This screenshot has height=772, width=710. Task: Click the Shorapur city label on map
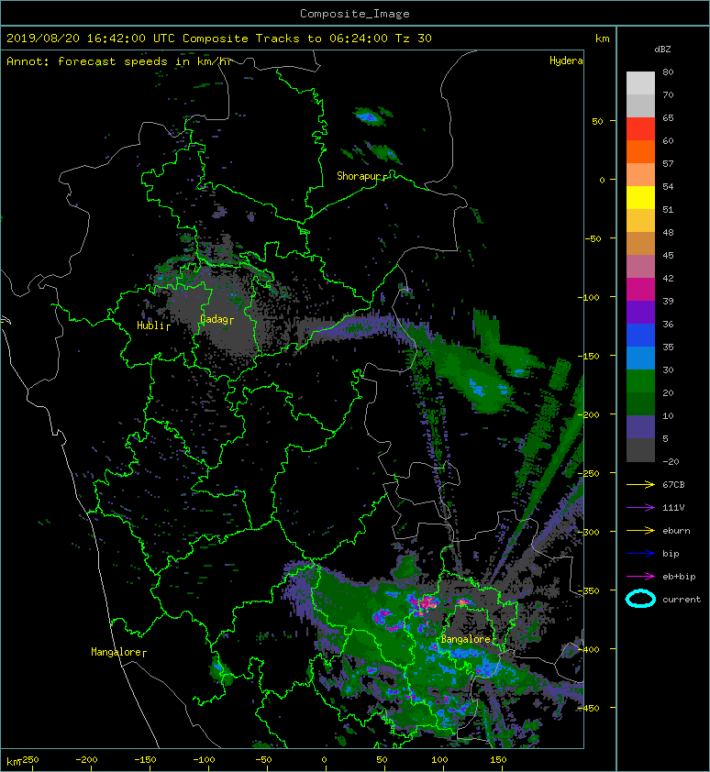click(x=360, y=176)
